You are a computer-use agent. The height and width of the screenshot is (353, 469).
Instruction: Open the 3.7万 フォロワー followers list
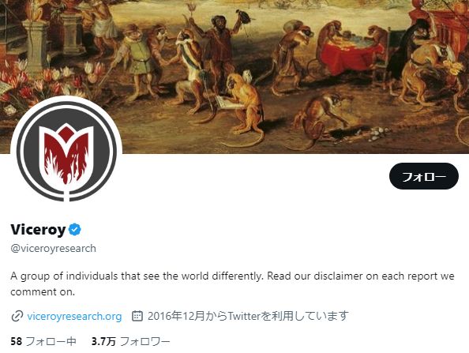click(x=131, y=341)
